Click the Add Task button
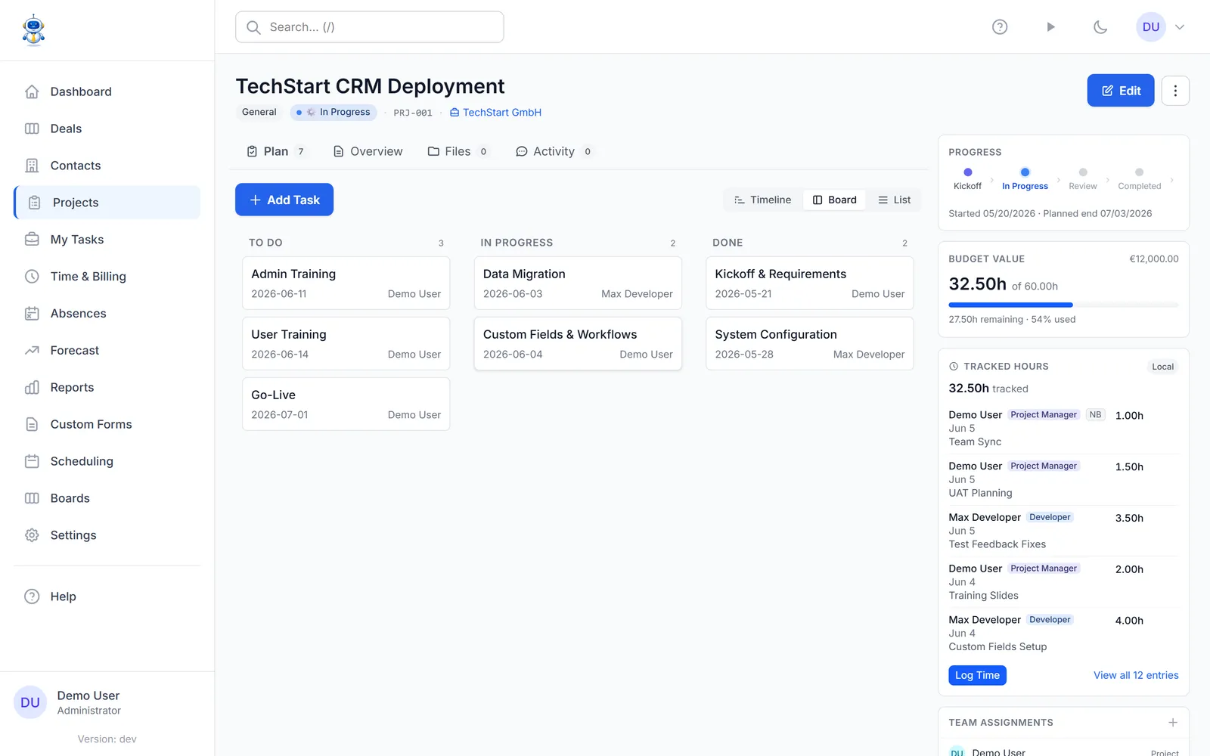The height and width of the screenshot is (756, 1210). point(284,200)
